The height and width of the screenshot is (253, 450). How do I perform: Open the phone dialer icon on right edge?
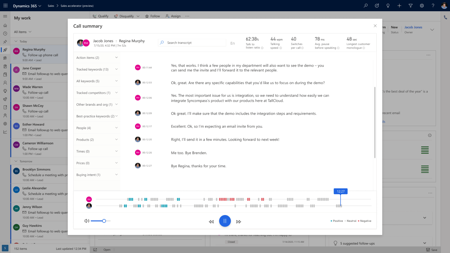[445, 17]
